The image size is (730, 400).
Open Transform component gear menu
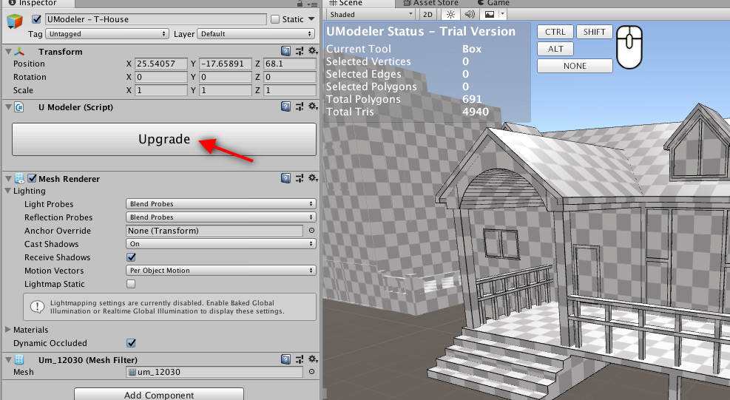pos(313,51)
